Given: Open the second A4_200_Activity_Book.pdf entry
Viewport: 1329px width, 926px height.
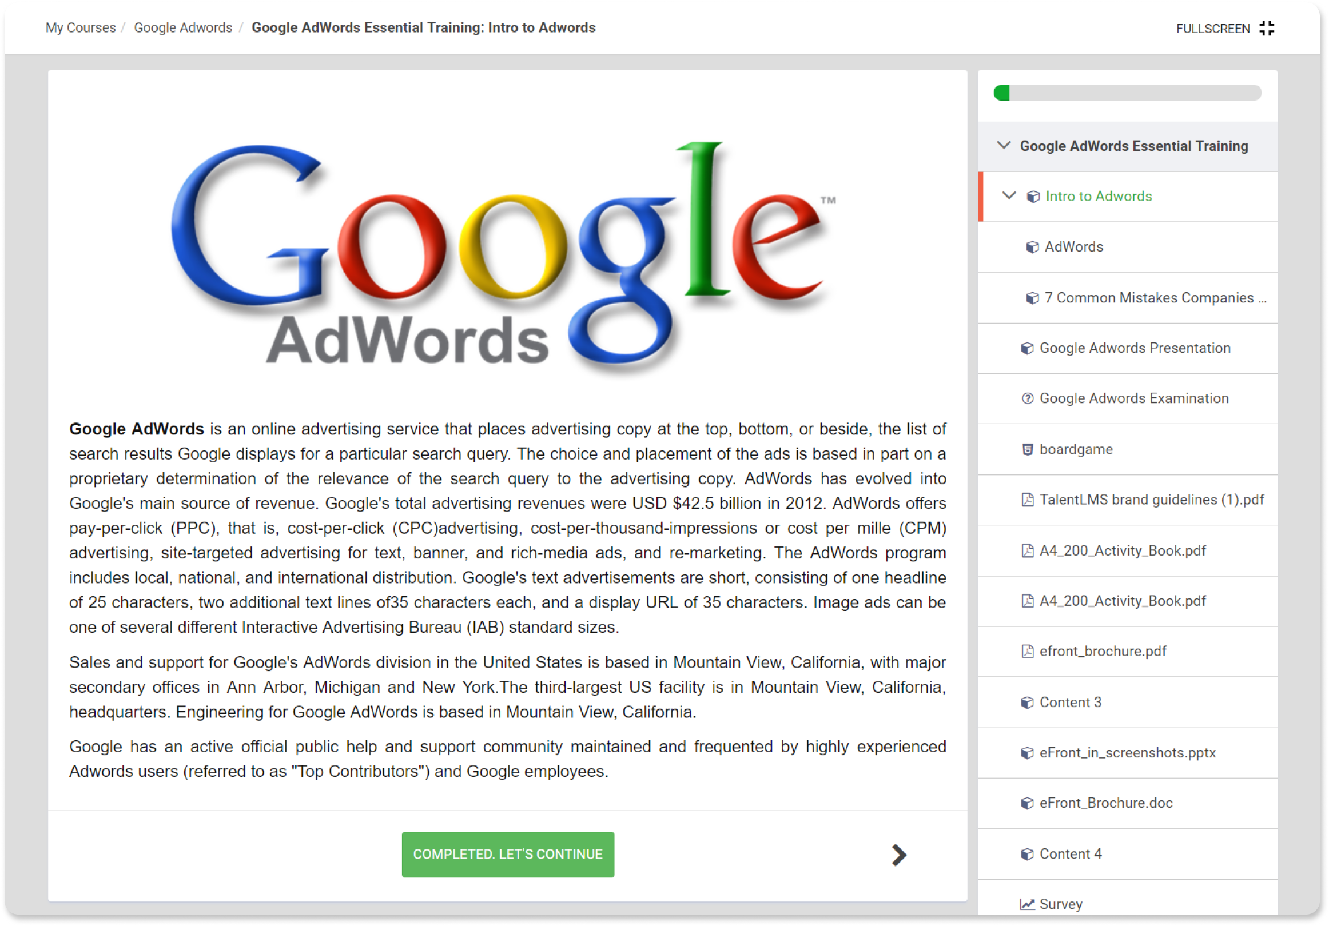Looking at the screenshot, I should [1127, 601].
